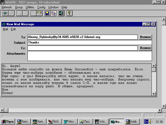Image resolution: width=166 pixels, height=125 pixels.
Task: Click Browse button next to To field
Action: [145, 37]
